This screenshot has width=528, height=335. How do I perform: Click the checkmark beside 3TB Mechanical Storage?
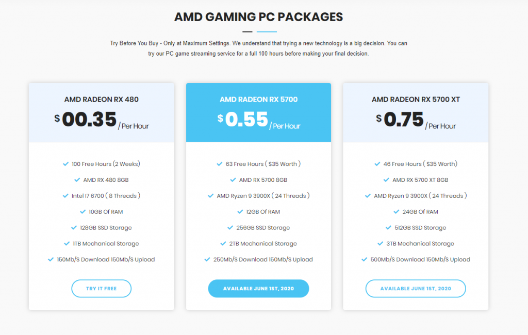pos(381,243)
